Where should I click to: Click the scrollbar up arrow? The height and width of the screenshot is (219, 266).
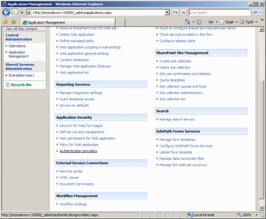point(261,29)
